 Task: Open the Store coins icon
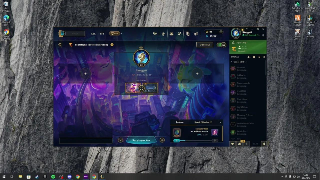point(196,33)
